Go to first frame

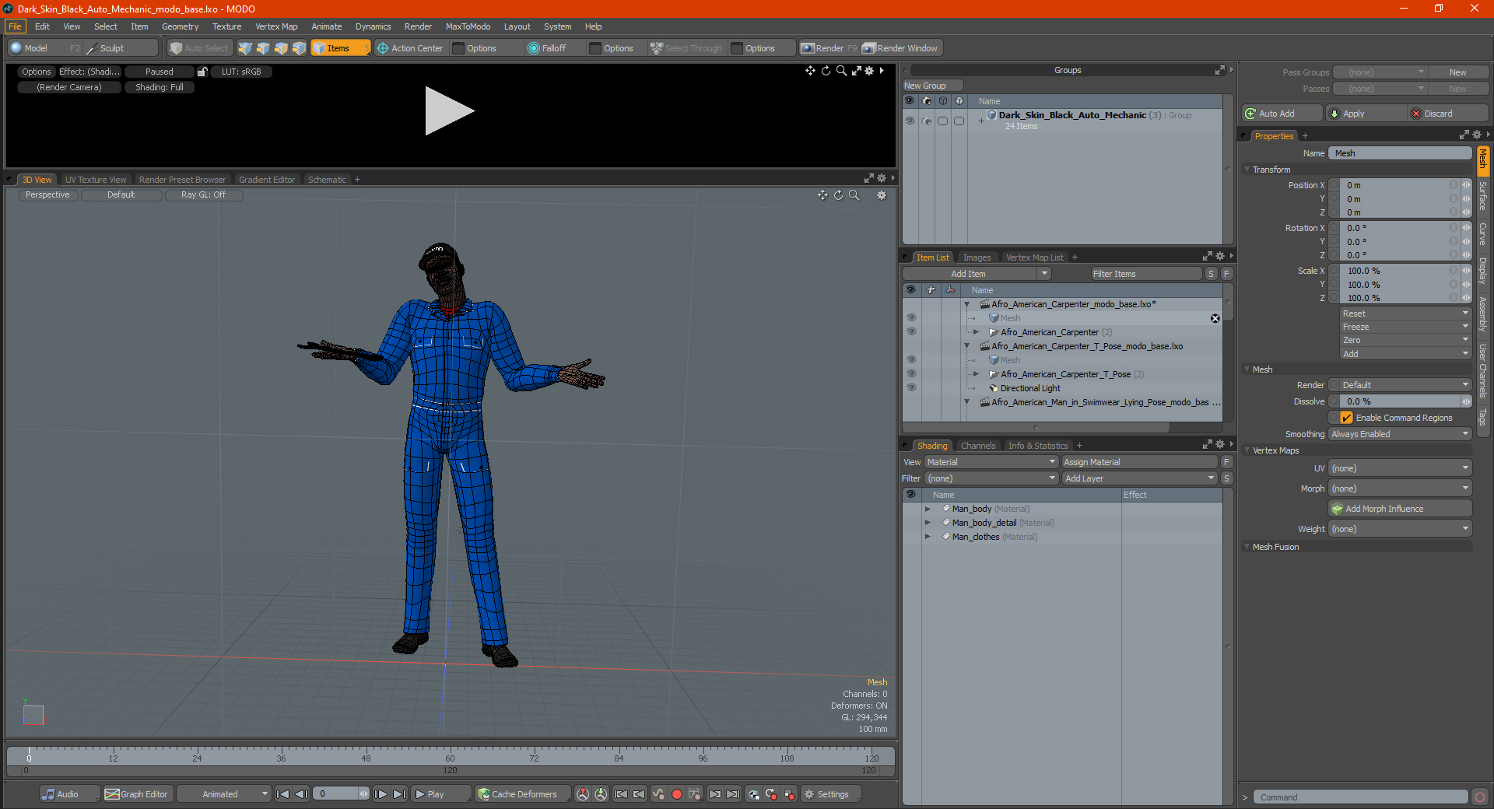(283, 794)
